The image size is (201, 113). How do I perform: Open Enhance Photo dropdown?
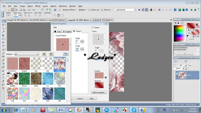coord(70,10)
